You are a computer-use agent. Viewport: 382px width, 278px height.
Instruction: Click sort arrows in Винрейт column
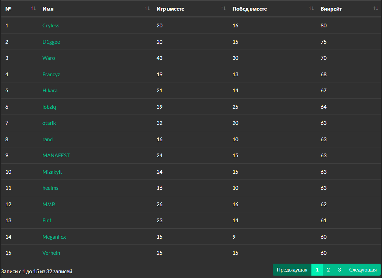(x=375, y=8)
